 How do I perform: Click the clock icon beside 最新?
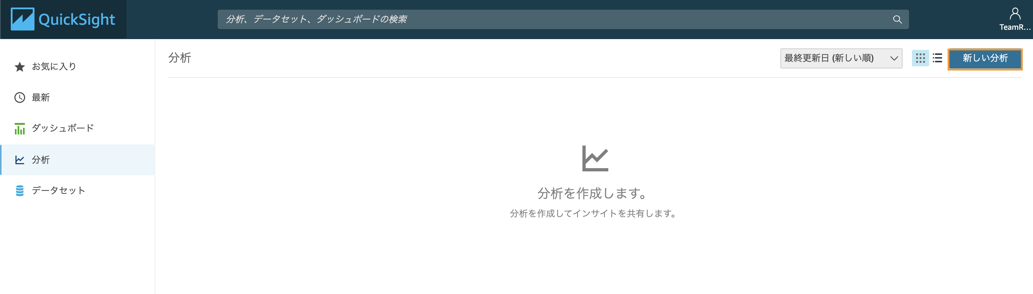[20, 97]
